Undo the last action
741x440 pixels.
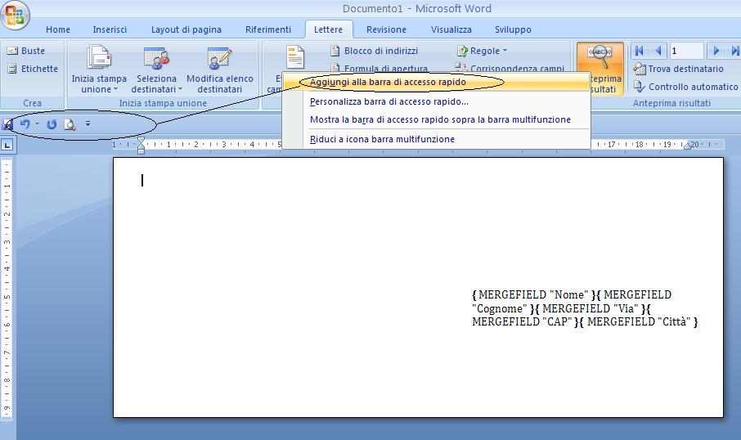pyautogui.click(x=25, y=124)
